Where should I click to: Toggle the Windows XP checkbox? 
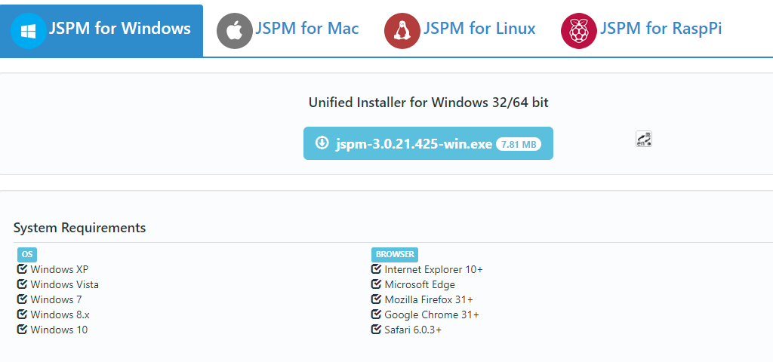pos(22,269)
